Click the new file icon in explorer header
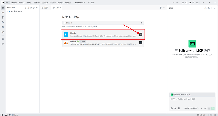218x116 pixels. [x=25, y=8]
